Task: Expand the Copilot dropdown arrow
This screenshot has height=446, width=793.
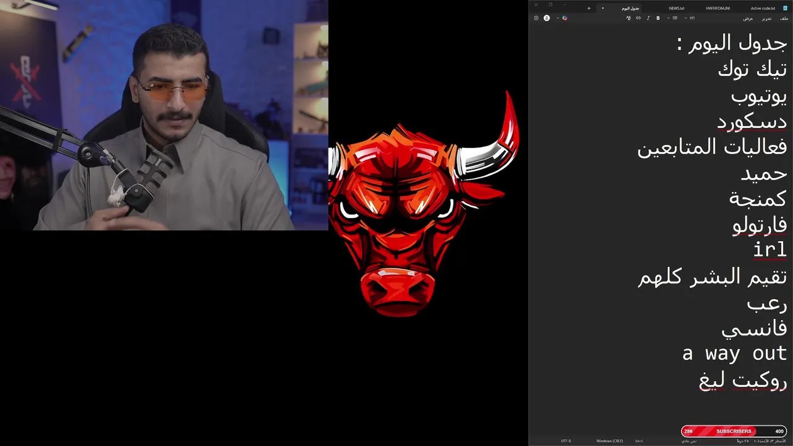Action: [x=558, y=18]
